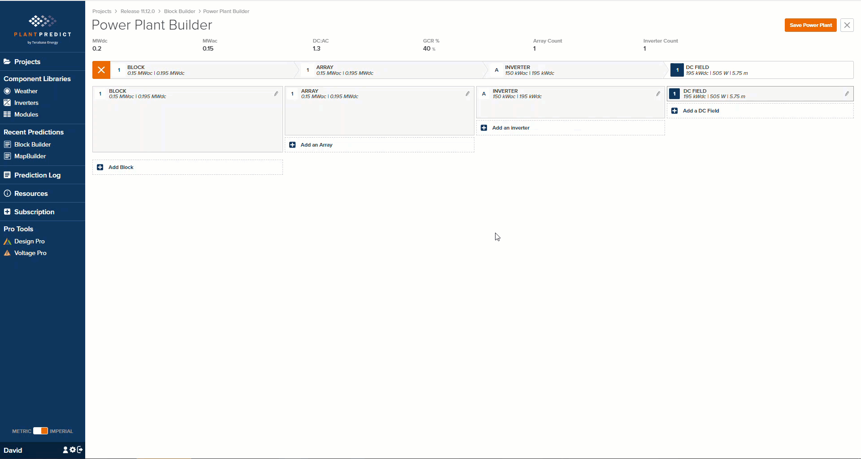Viewport: 861px width, 459px height.
Task: Click the Power Plant Builder breadcrumb text
Action: (226, 11)
